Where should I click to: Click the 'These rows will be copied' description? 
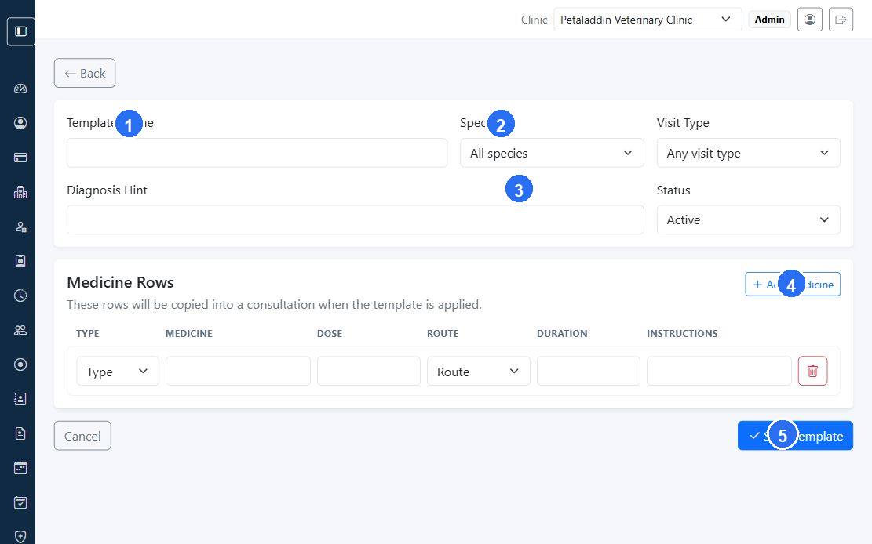(274, 304)
